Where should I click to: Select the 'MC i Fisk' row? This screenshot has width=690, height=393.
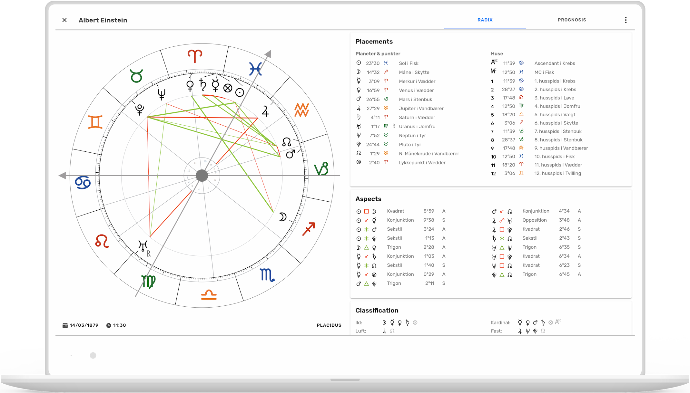click(544, 72)
